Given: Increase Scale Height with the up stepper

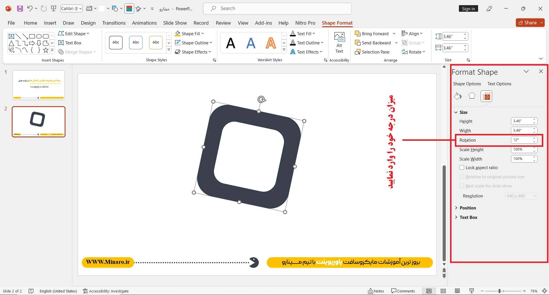Looking at the screenshot, I should pyautogui.click(x=534, y=148).
